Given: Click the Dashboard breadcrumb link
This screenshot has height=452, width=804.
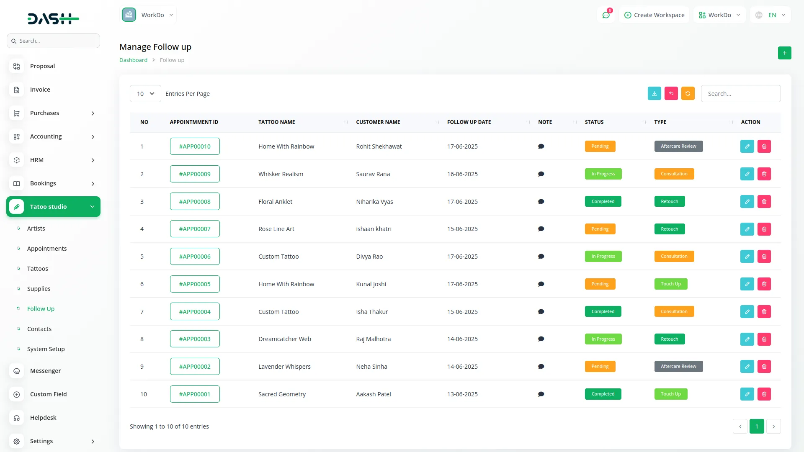Looking at the screenshot, I should [x=133, y=60].
